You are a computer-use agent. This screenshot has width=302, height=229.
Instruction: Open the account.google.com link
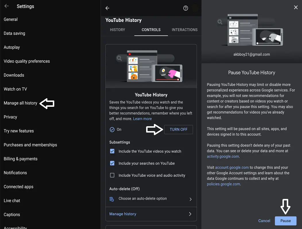click(232, 167)
